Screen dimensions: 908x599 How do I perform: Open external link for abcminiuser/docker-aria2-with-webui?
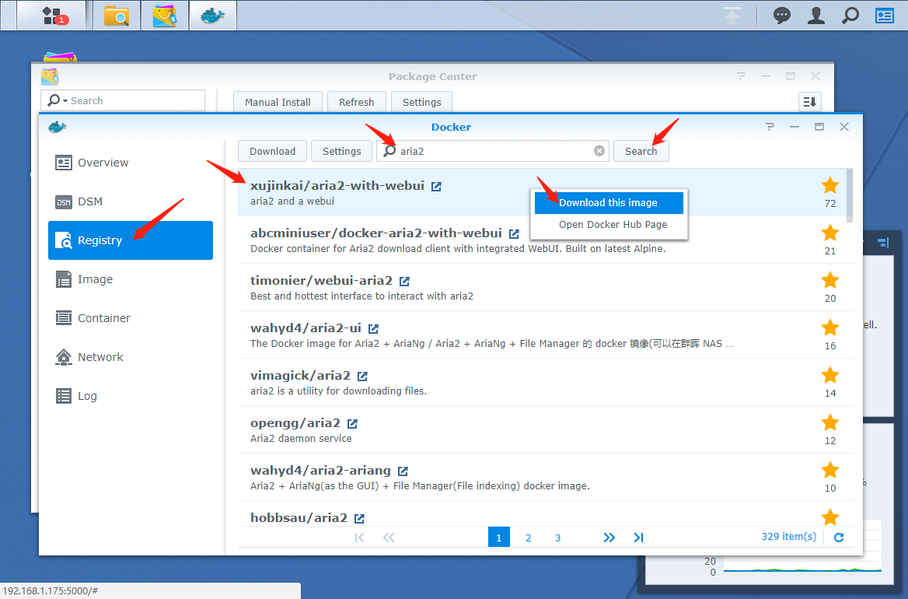[514, 234]
